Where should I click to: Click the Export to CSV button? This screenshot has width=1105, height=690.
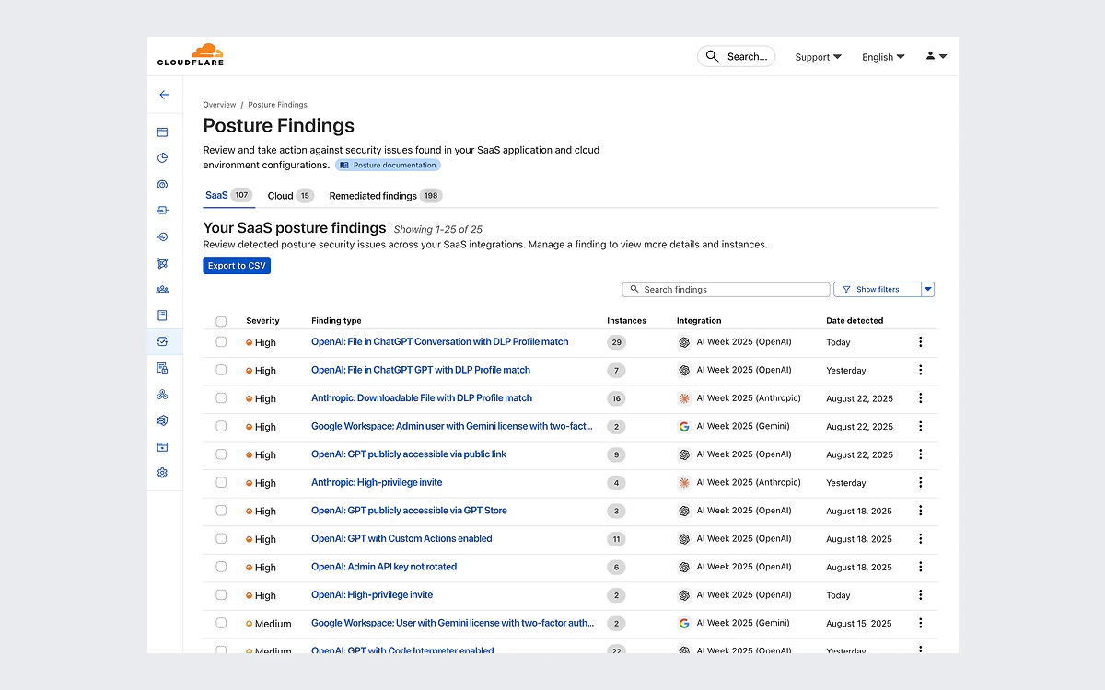click(237, 266)
